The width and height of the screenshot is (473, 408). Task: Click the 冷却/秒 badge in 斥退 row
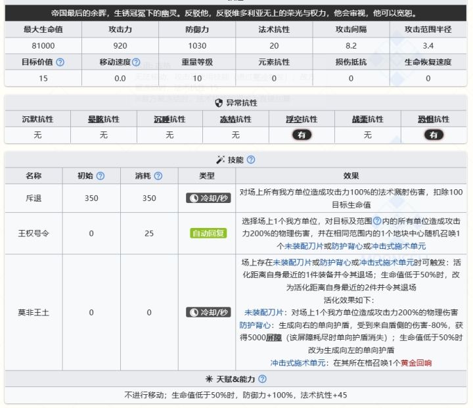tap(207, 198)
